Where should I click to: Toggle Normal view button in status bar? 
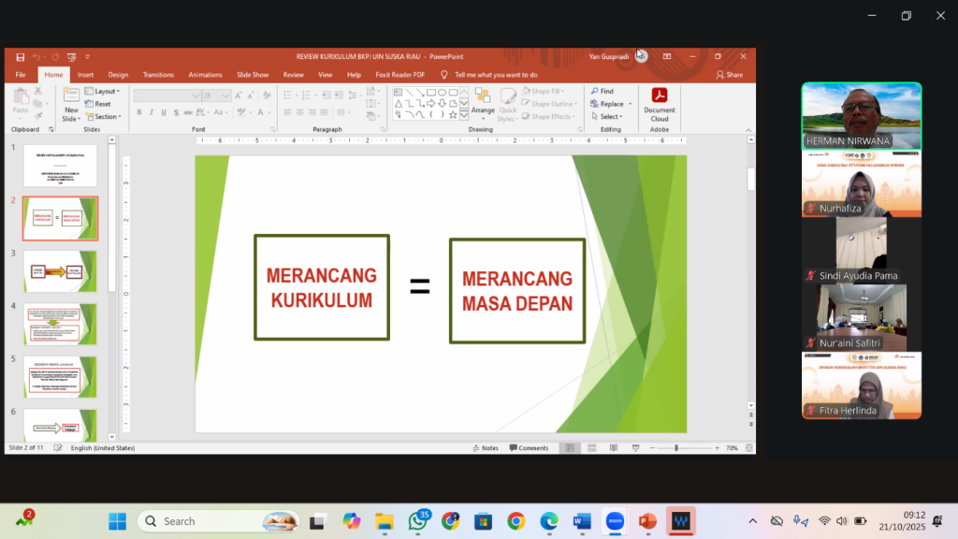click(570, 448)
